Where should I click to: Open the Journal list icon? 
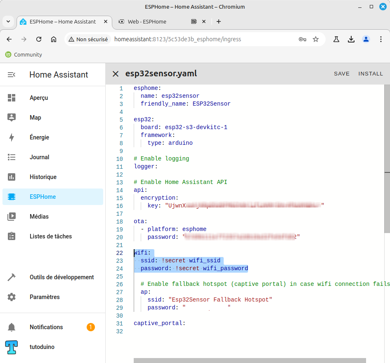click(12, 157)
